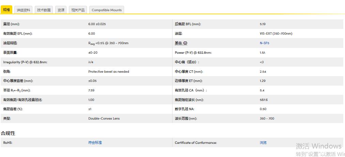Open the N-SF5 substrate link
345x157 pixels.
coord(264,43)
